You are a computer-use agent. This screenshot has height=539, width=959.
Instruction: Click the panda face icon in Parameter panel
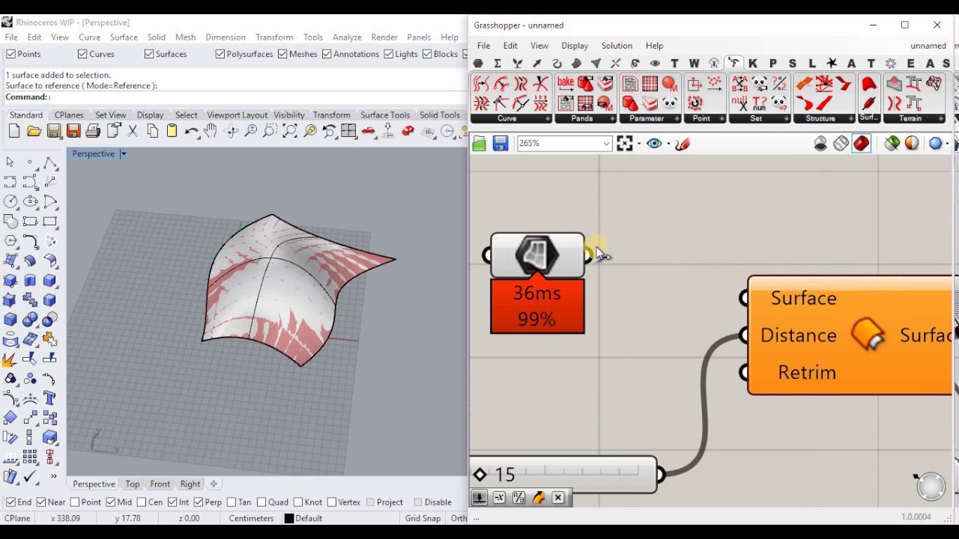pos(669,103)
